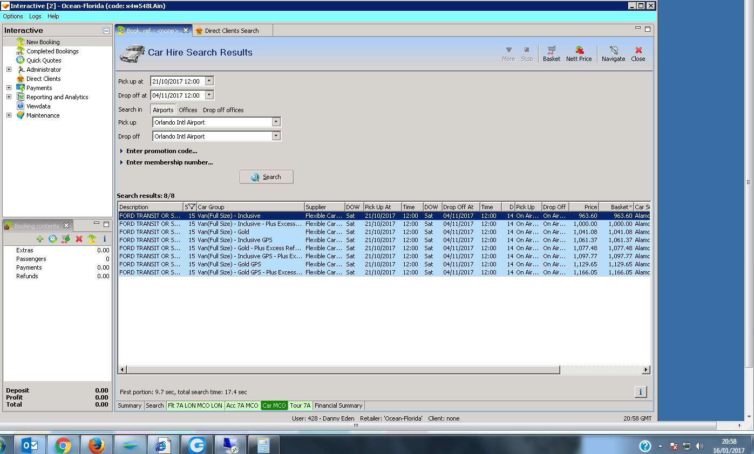This screenshot has height=454, width=754.
Task: Select the Airports search-in option
Action: [x=163, y=110]
